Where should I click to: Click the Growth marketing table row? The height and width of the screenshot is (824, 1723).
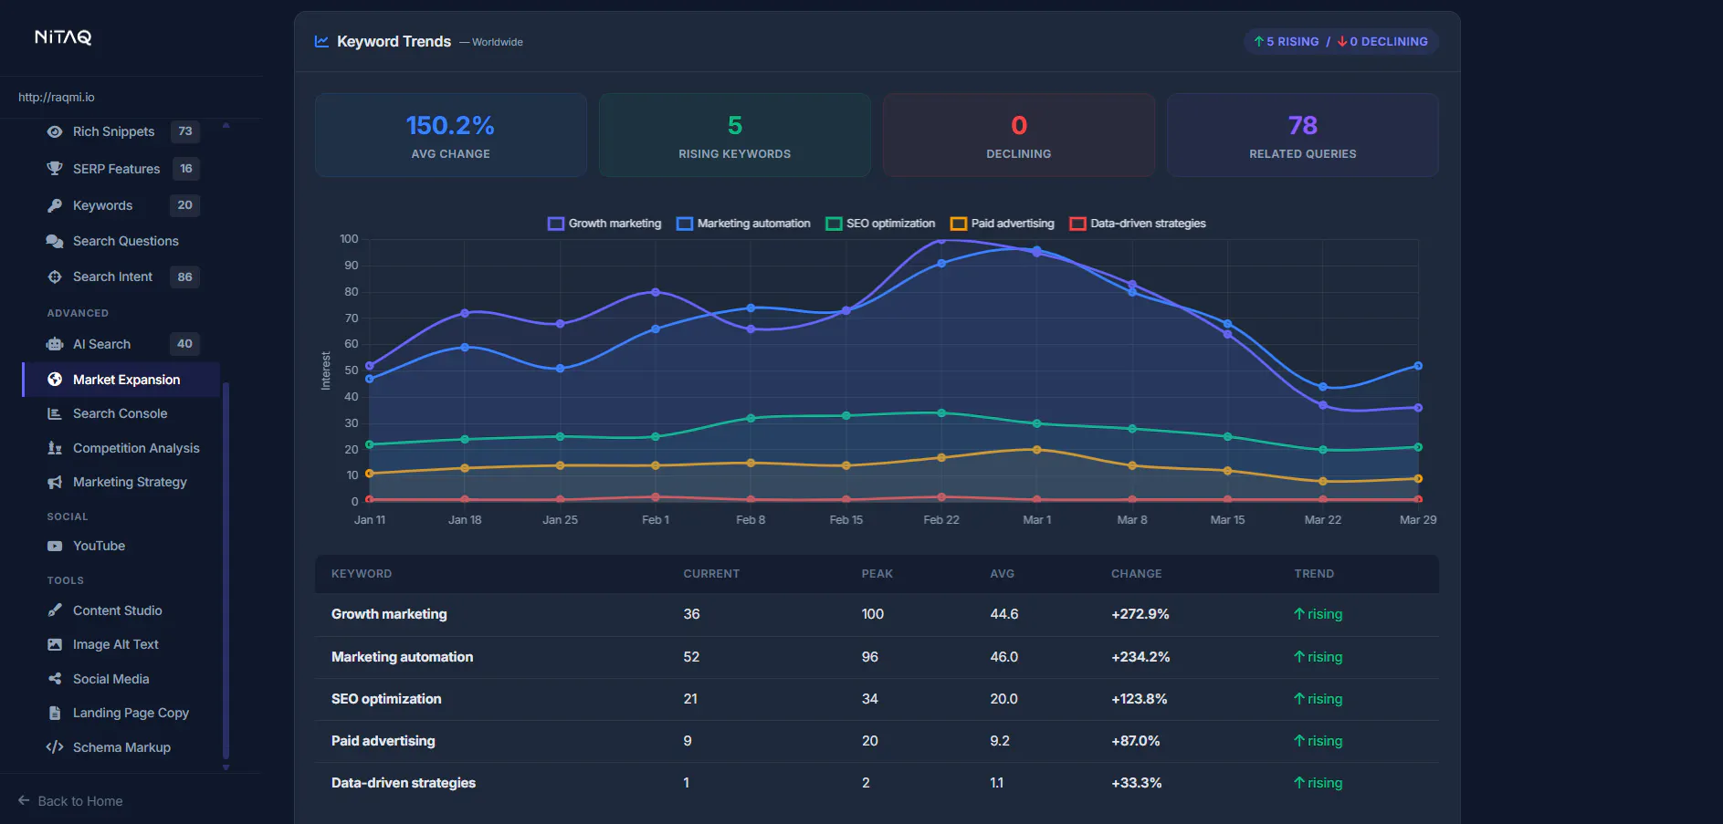(877, 614)
